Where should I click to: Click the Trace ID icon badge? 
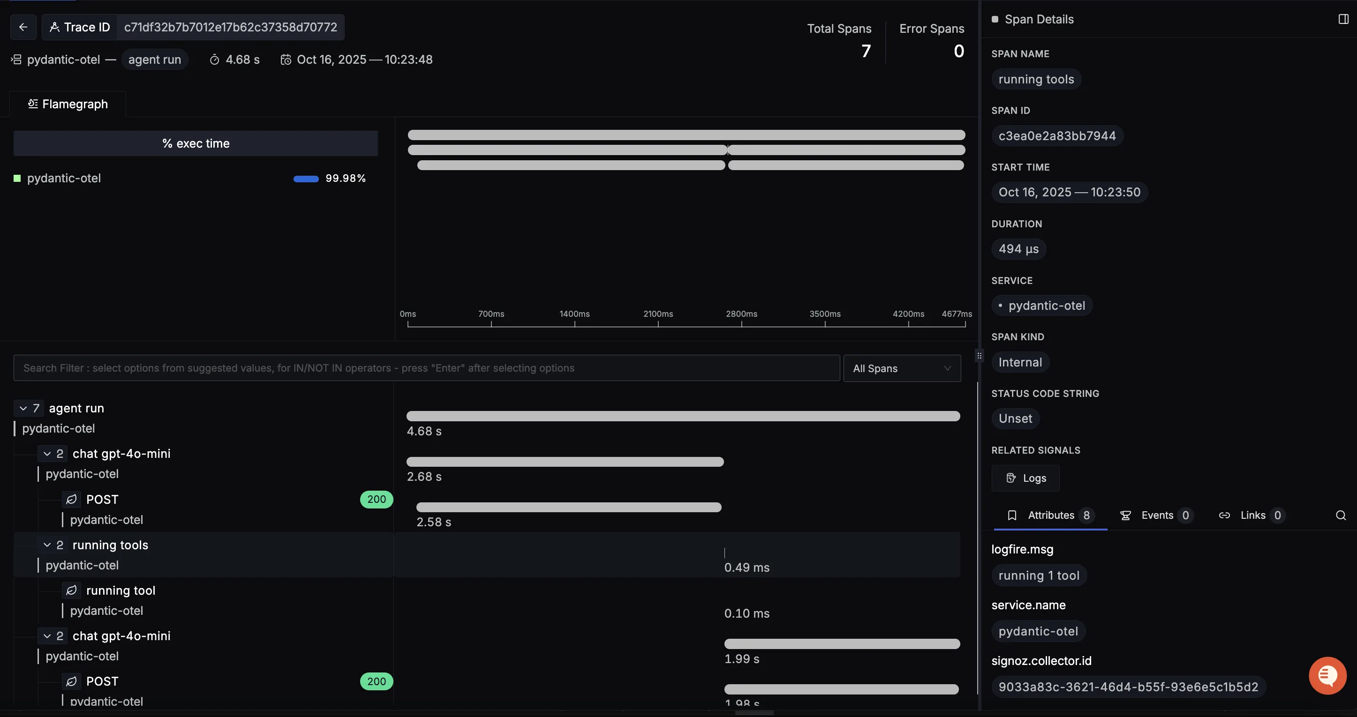[x=55, y=27]
